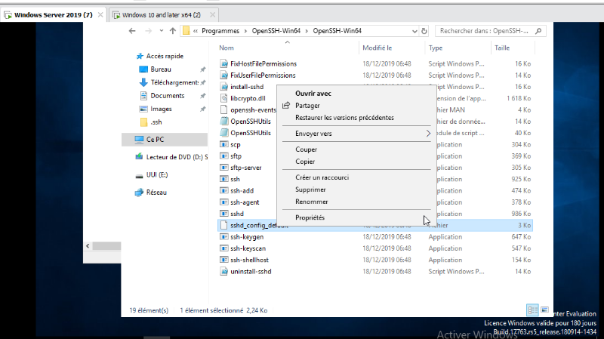Viewport: 604px width, 339px height.
Task: Select libcrypto.dll file icon
Action: [223, 98]
